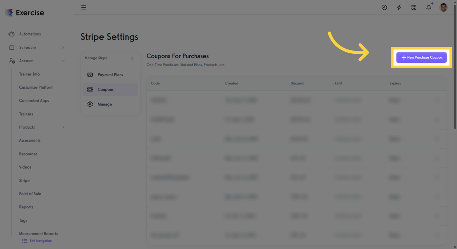Open Manage via the gear icon

(90, 104)
